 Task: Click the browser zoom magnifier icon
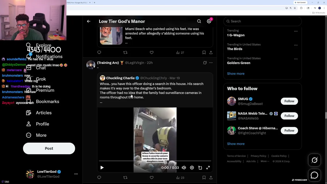pyautogui.click(x=290, y=8)
